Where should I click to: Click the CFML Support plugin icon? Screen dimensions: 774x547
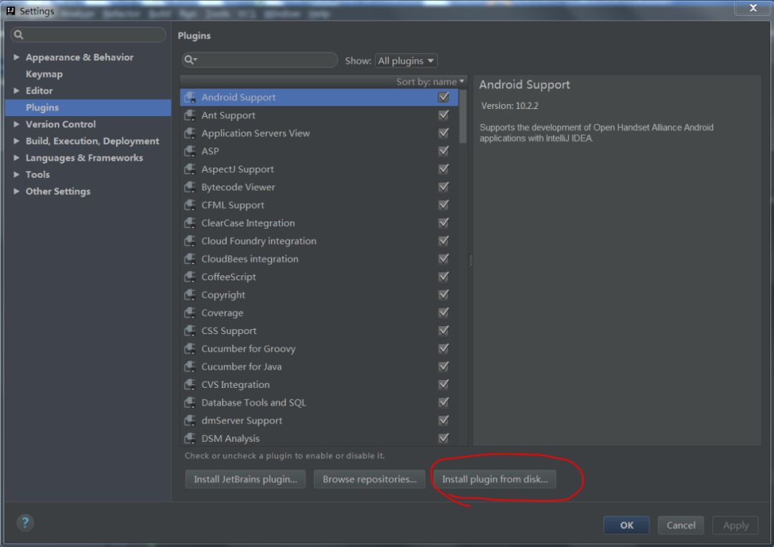click(x=189, y=205)
